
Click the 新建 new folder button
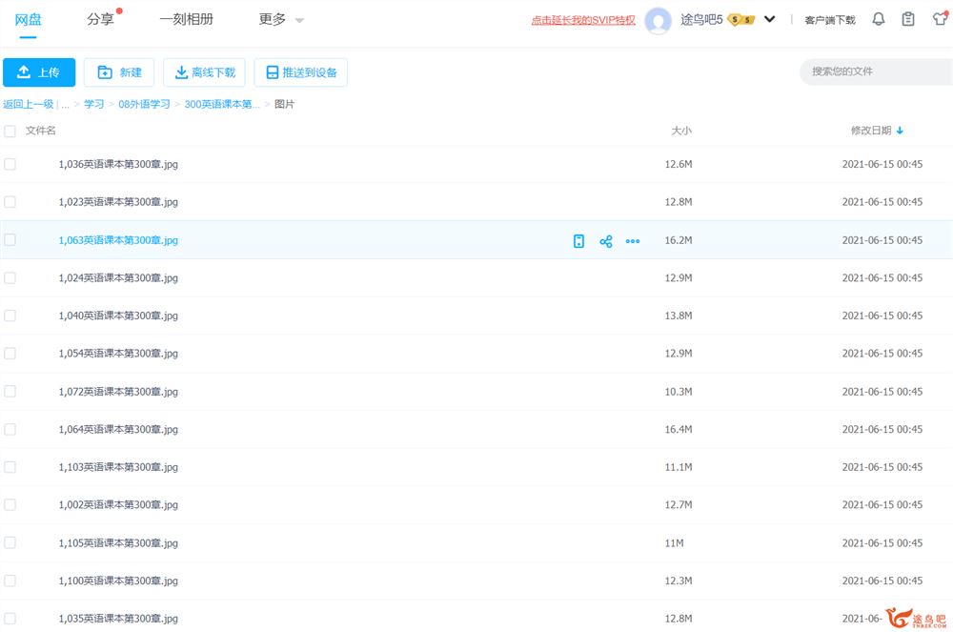click(x=119, y=72)
